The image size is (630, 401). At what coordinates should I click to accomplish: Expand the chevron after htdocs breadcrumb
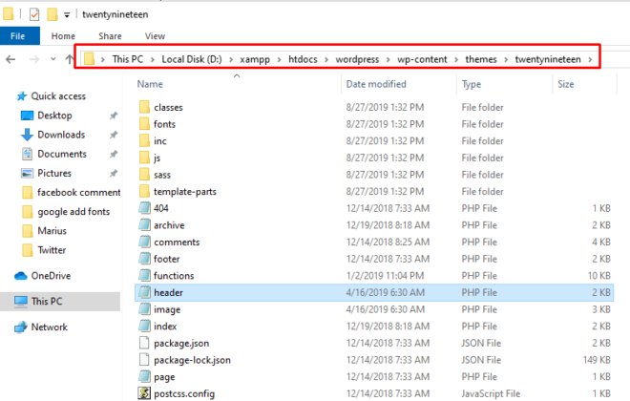(x=326, y=60)
